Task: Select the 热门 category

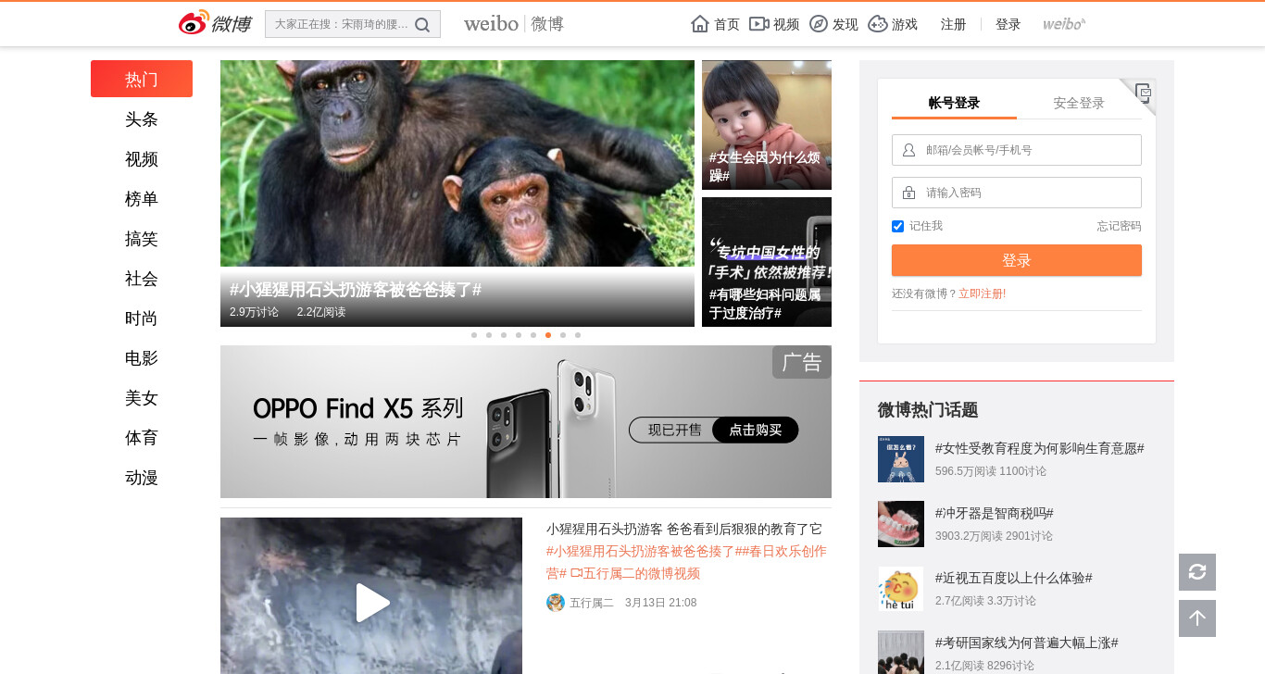Action: [142, 80]
